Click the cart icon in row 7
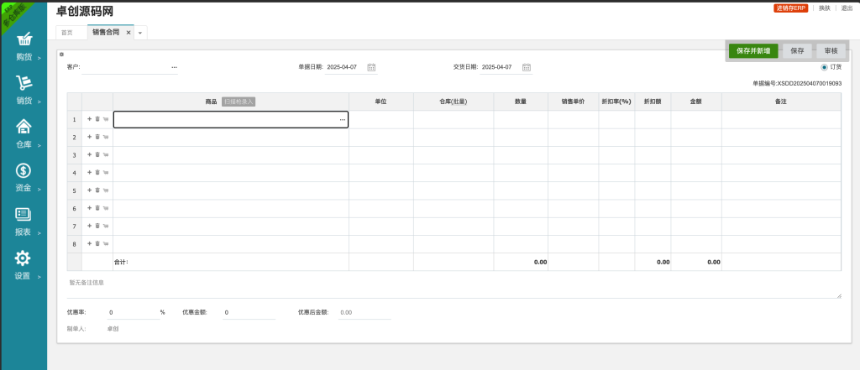The height and width of the screenshot is (370, 860). (x=106, y=226)
